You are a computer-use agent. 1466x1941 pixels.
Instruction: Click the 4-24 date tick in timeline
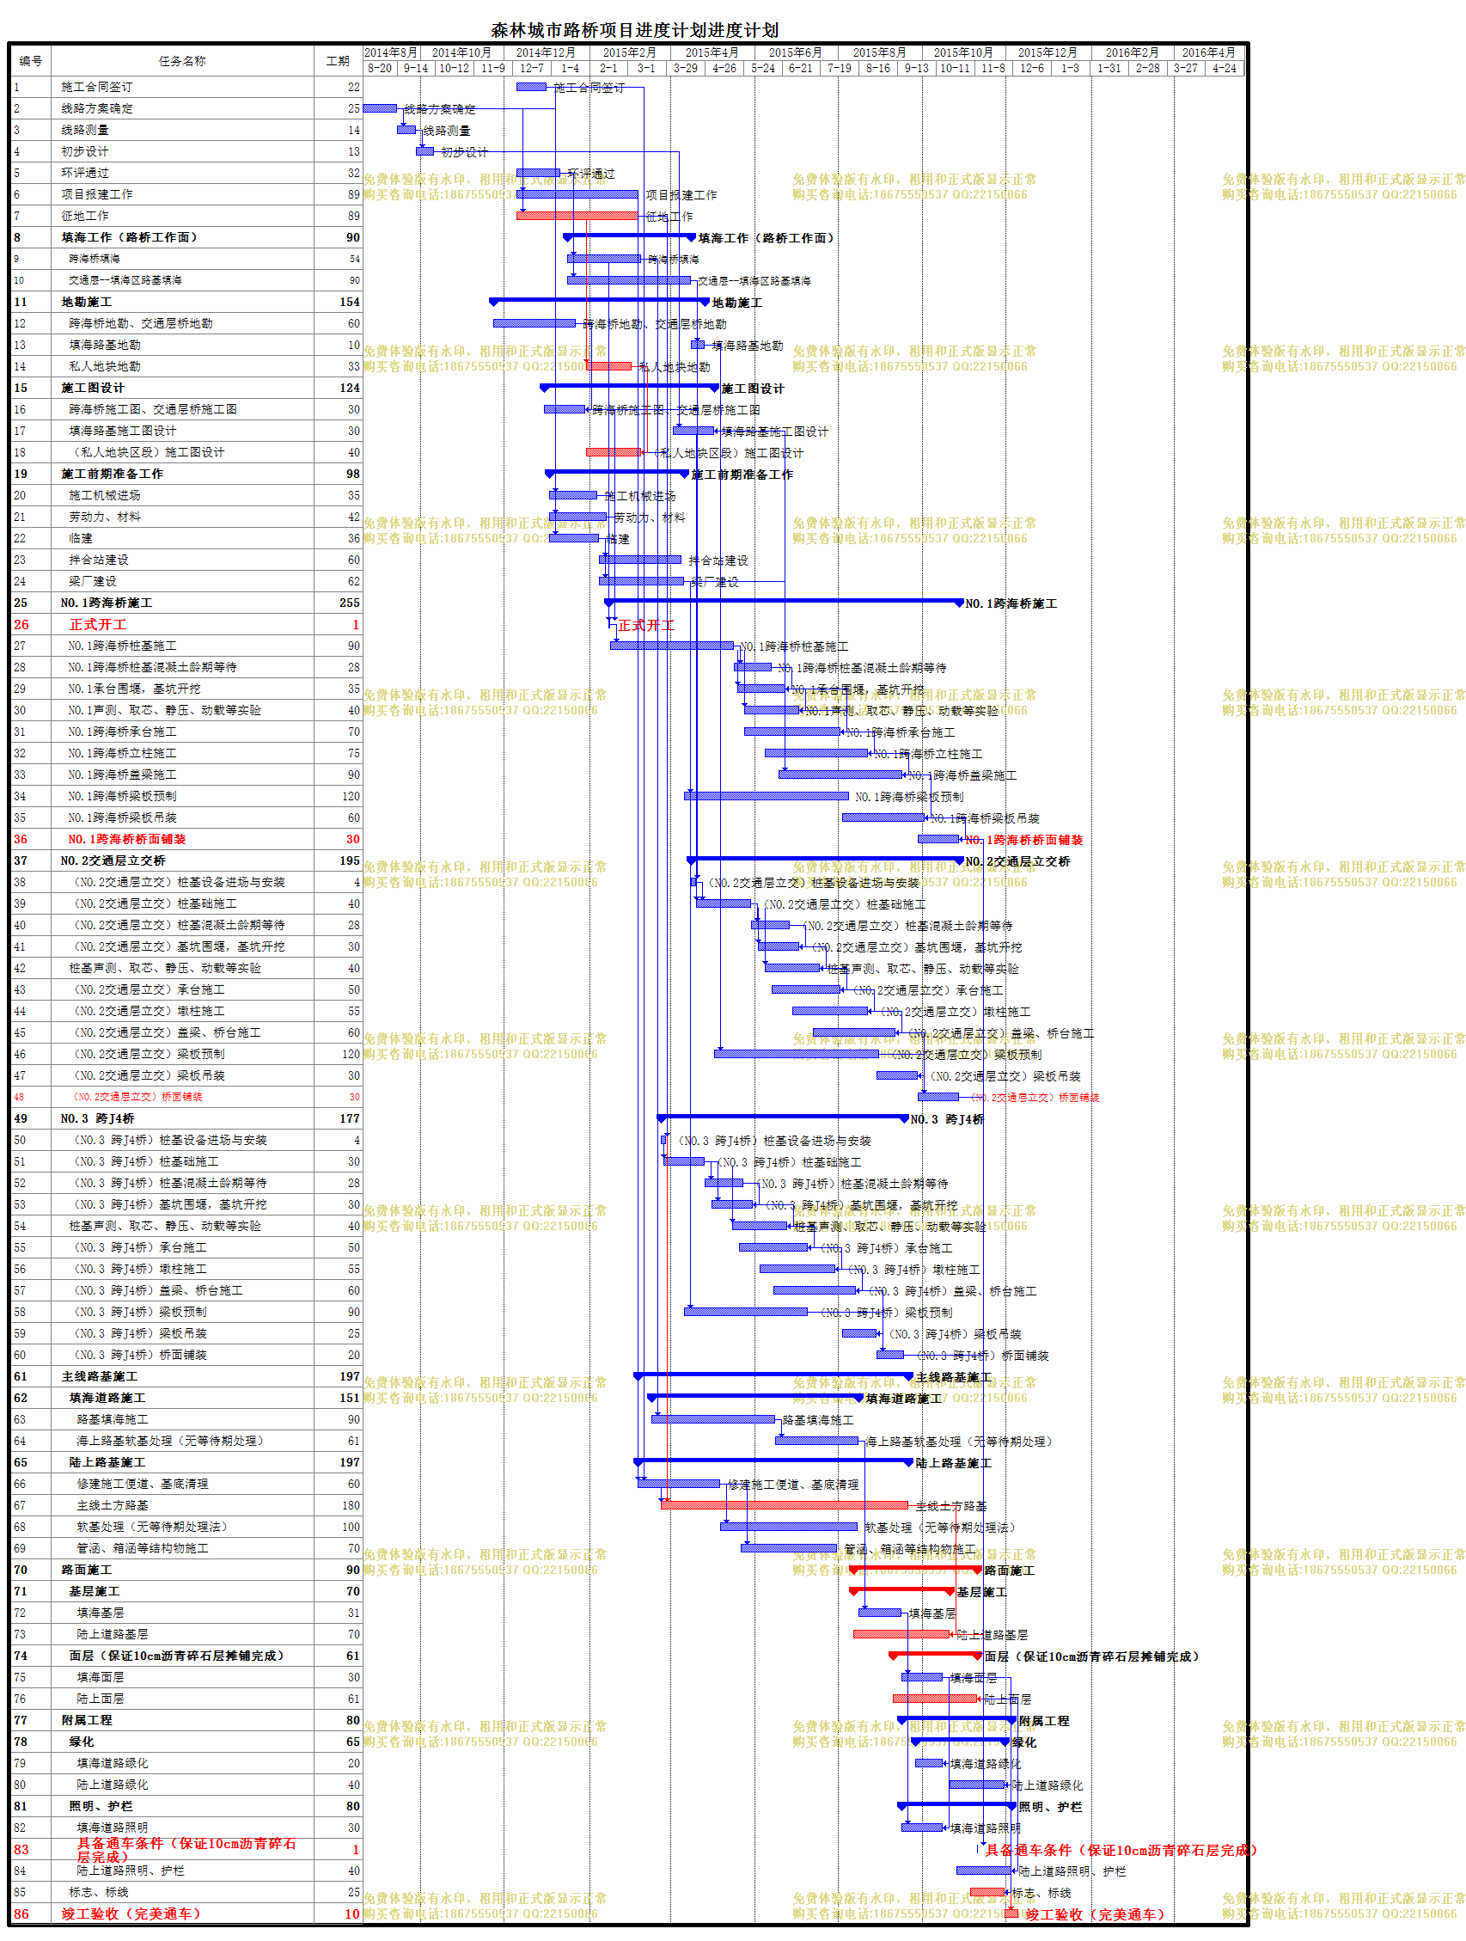pos(1224,68)
